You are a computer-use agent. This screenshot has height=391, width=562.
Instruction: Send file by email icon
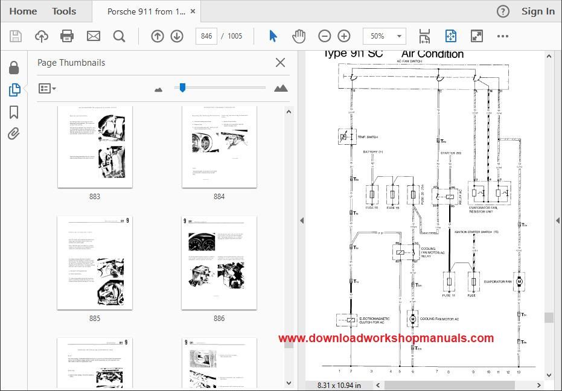coord(94,36)
